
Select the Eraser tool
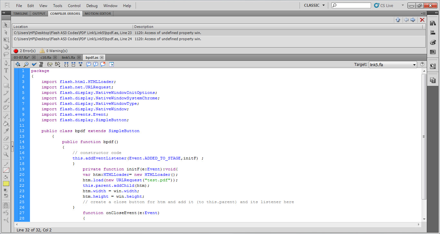pyautogui.click(x=6, y=138)
